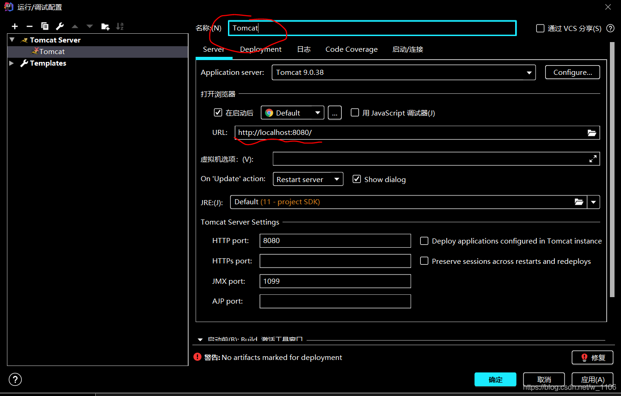
Task: Open the Code Coverage tab
Action: (351, 49)
